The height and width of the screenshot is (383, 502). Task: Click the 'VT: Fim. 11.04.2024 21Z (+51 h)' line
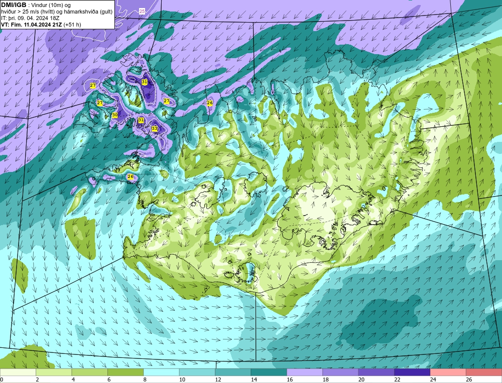[x=41, y=25]
